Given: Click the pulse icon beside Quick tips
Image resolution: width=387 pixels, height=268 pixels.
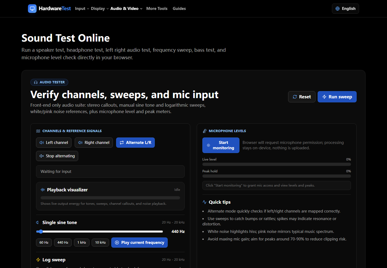Looking at the screenshot, I should [x=205, y=202].
